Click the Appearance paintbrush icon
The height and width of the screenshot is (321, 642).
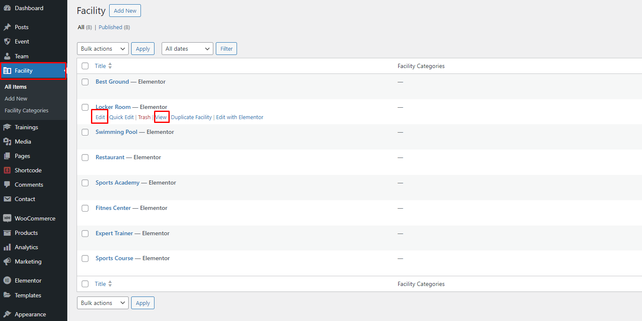7,314
